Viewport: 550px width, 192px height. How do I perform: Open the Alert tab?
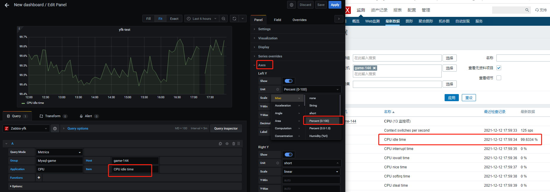pyautogui.click(x=89, y=116)
